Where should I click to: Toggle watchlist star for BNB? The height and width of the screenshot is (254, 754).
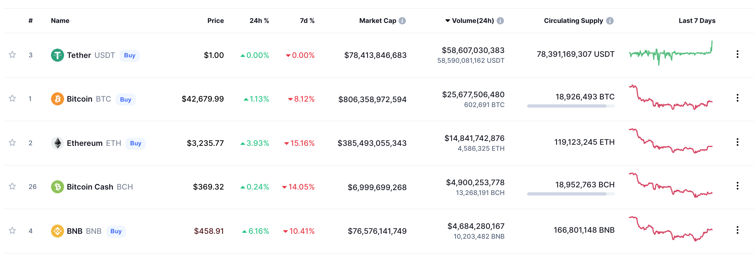pos(12,231)
